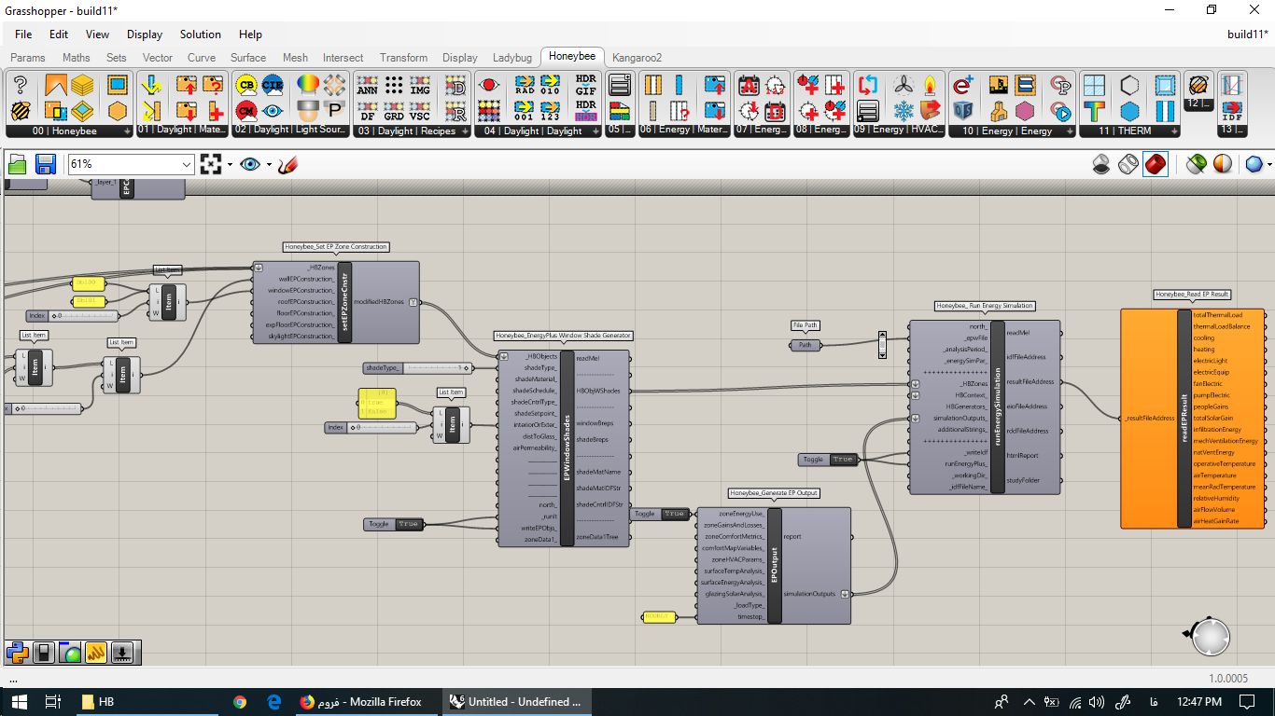Save document with the blue floppy icon
This screenshot has width=1275, height=716.
click(45, 164)
